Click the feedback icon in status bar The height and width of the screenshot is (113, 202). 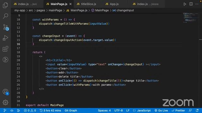(x=190, y=110)
